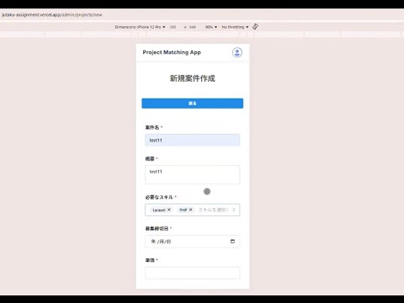Click the device rotate icon in toolbar
Screen dimensions: 404x303
(255, 27)
